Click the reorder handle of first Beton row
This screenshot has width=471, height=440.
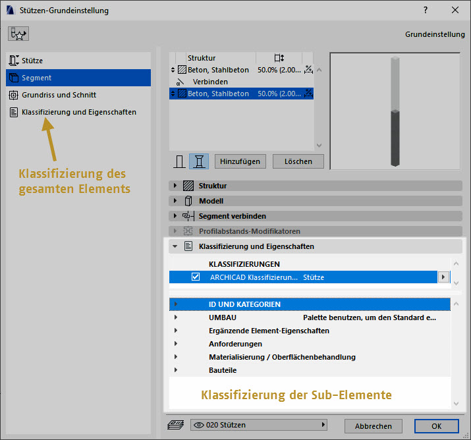click(x=173, y=70)
